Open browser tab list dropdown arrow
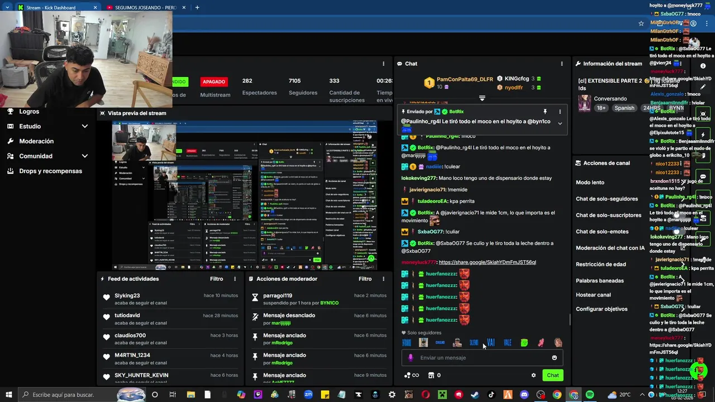 coord(7,7)
